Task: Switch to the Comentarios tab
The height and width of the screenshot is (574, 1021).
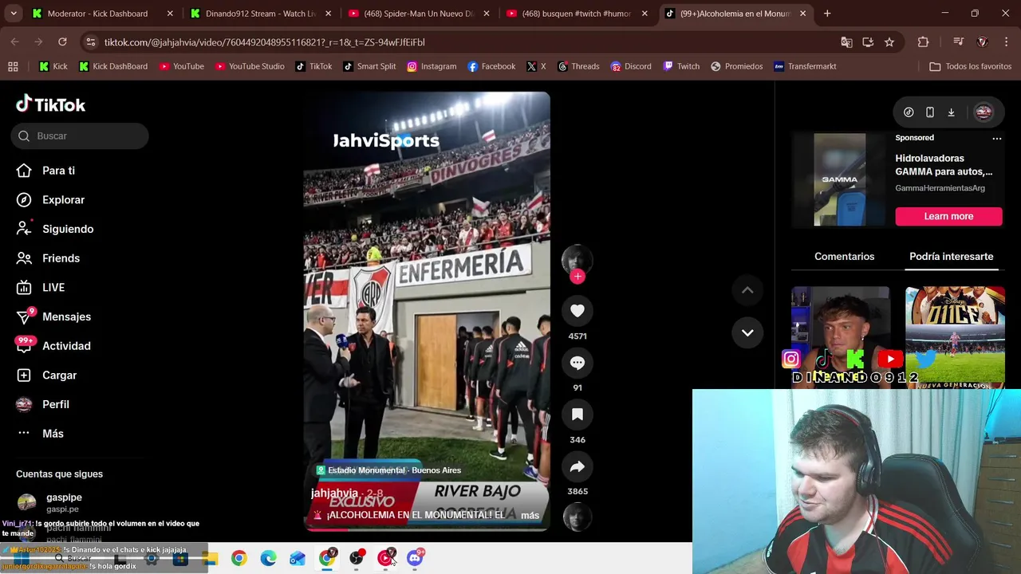Action: (844, 257)
